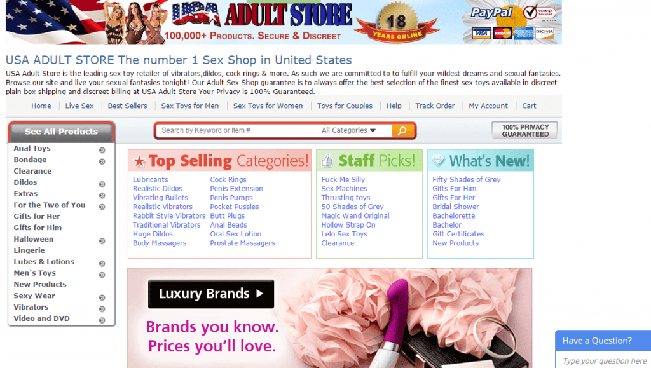The width and height of the screenshot is (651, 368).
Task: Click the Visa card icon
Action: [481, 33]
